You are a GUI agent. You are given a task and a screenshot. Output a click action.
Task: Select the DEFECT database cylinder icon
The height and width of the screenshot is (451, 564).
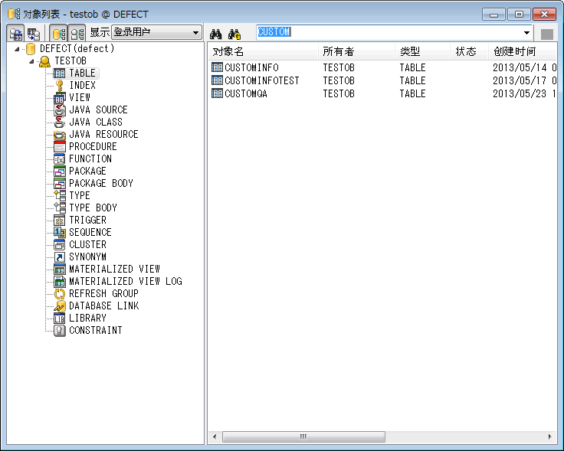(x=31, y=49)
